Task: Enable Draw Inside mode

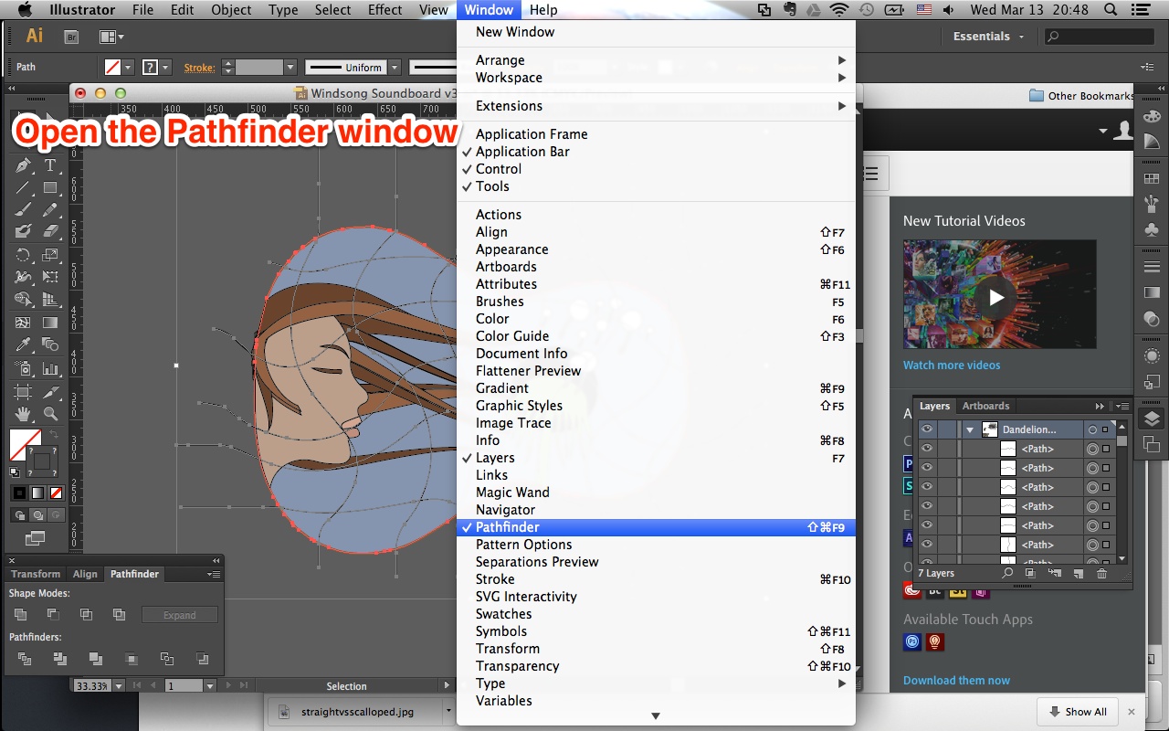Action: point(55,515)
